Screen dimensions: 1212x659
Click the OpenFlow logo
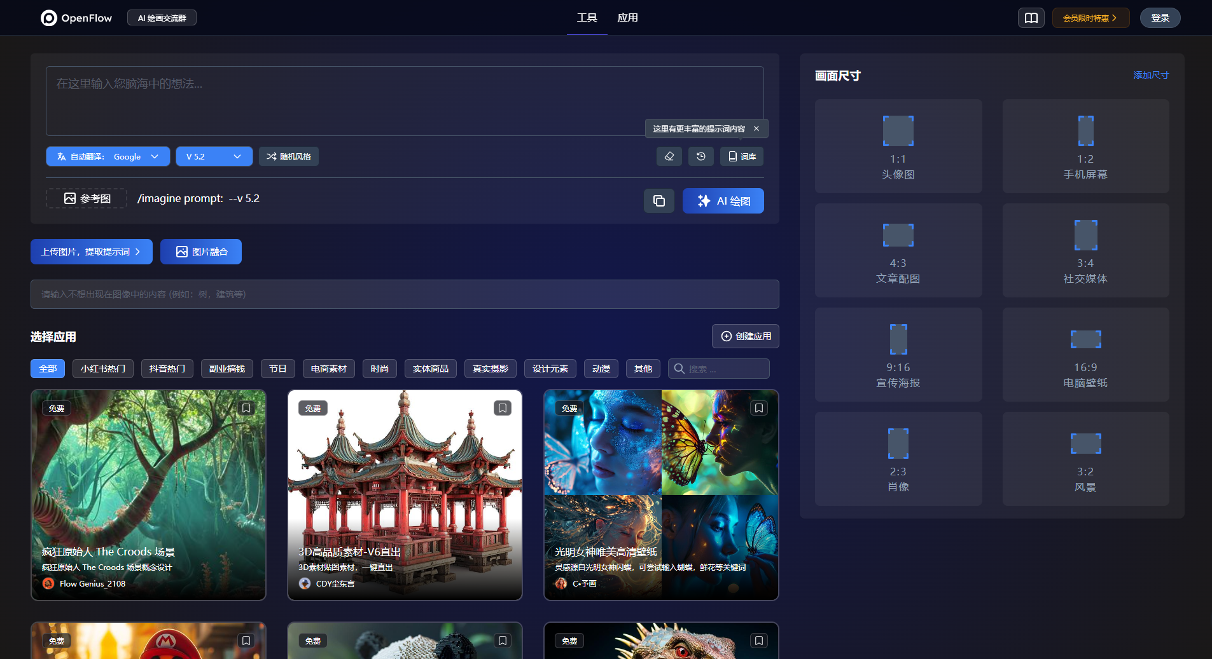(x=76, y=18)
